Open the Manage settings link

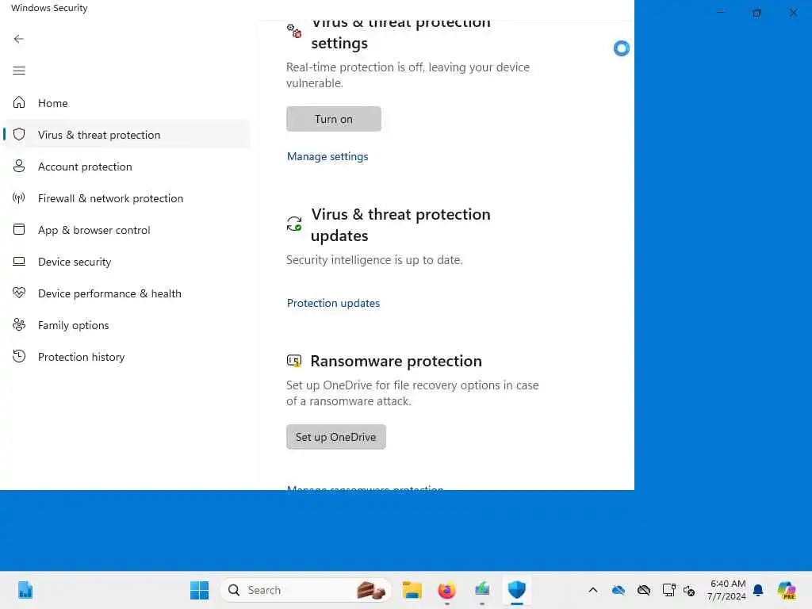coord(327,156)
